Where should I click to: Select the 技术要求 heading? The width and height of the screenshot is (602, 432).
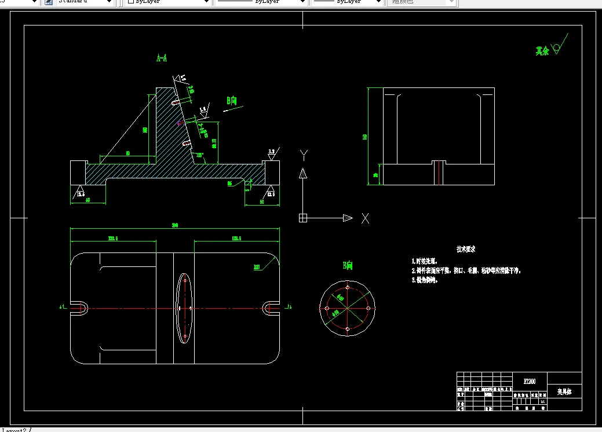click(x=466, y=249)
